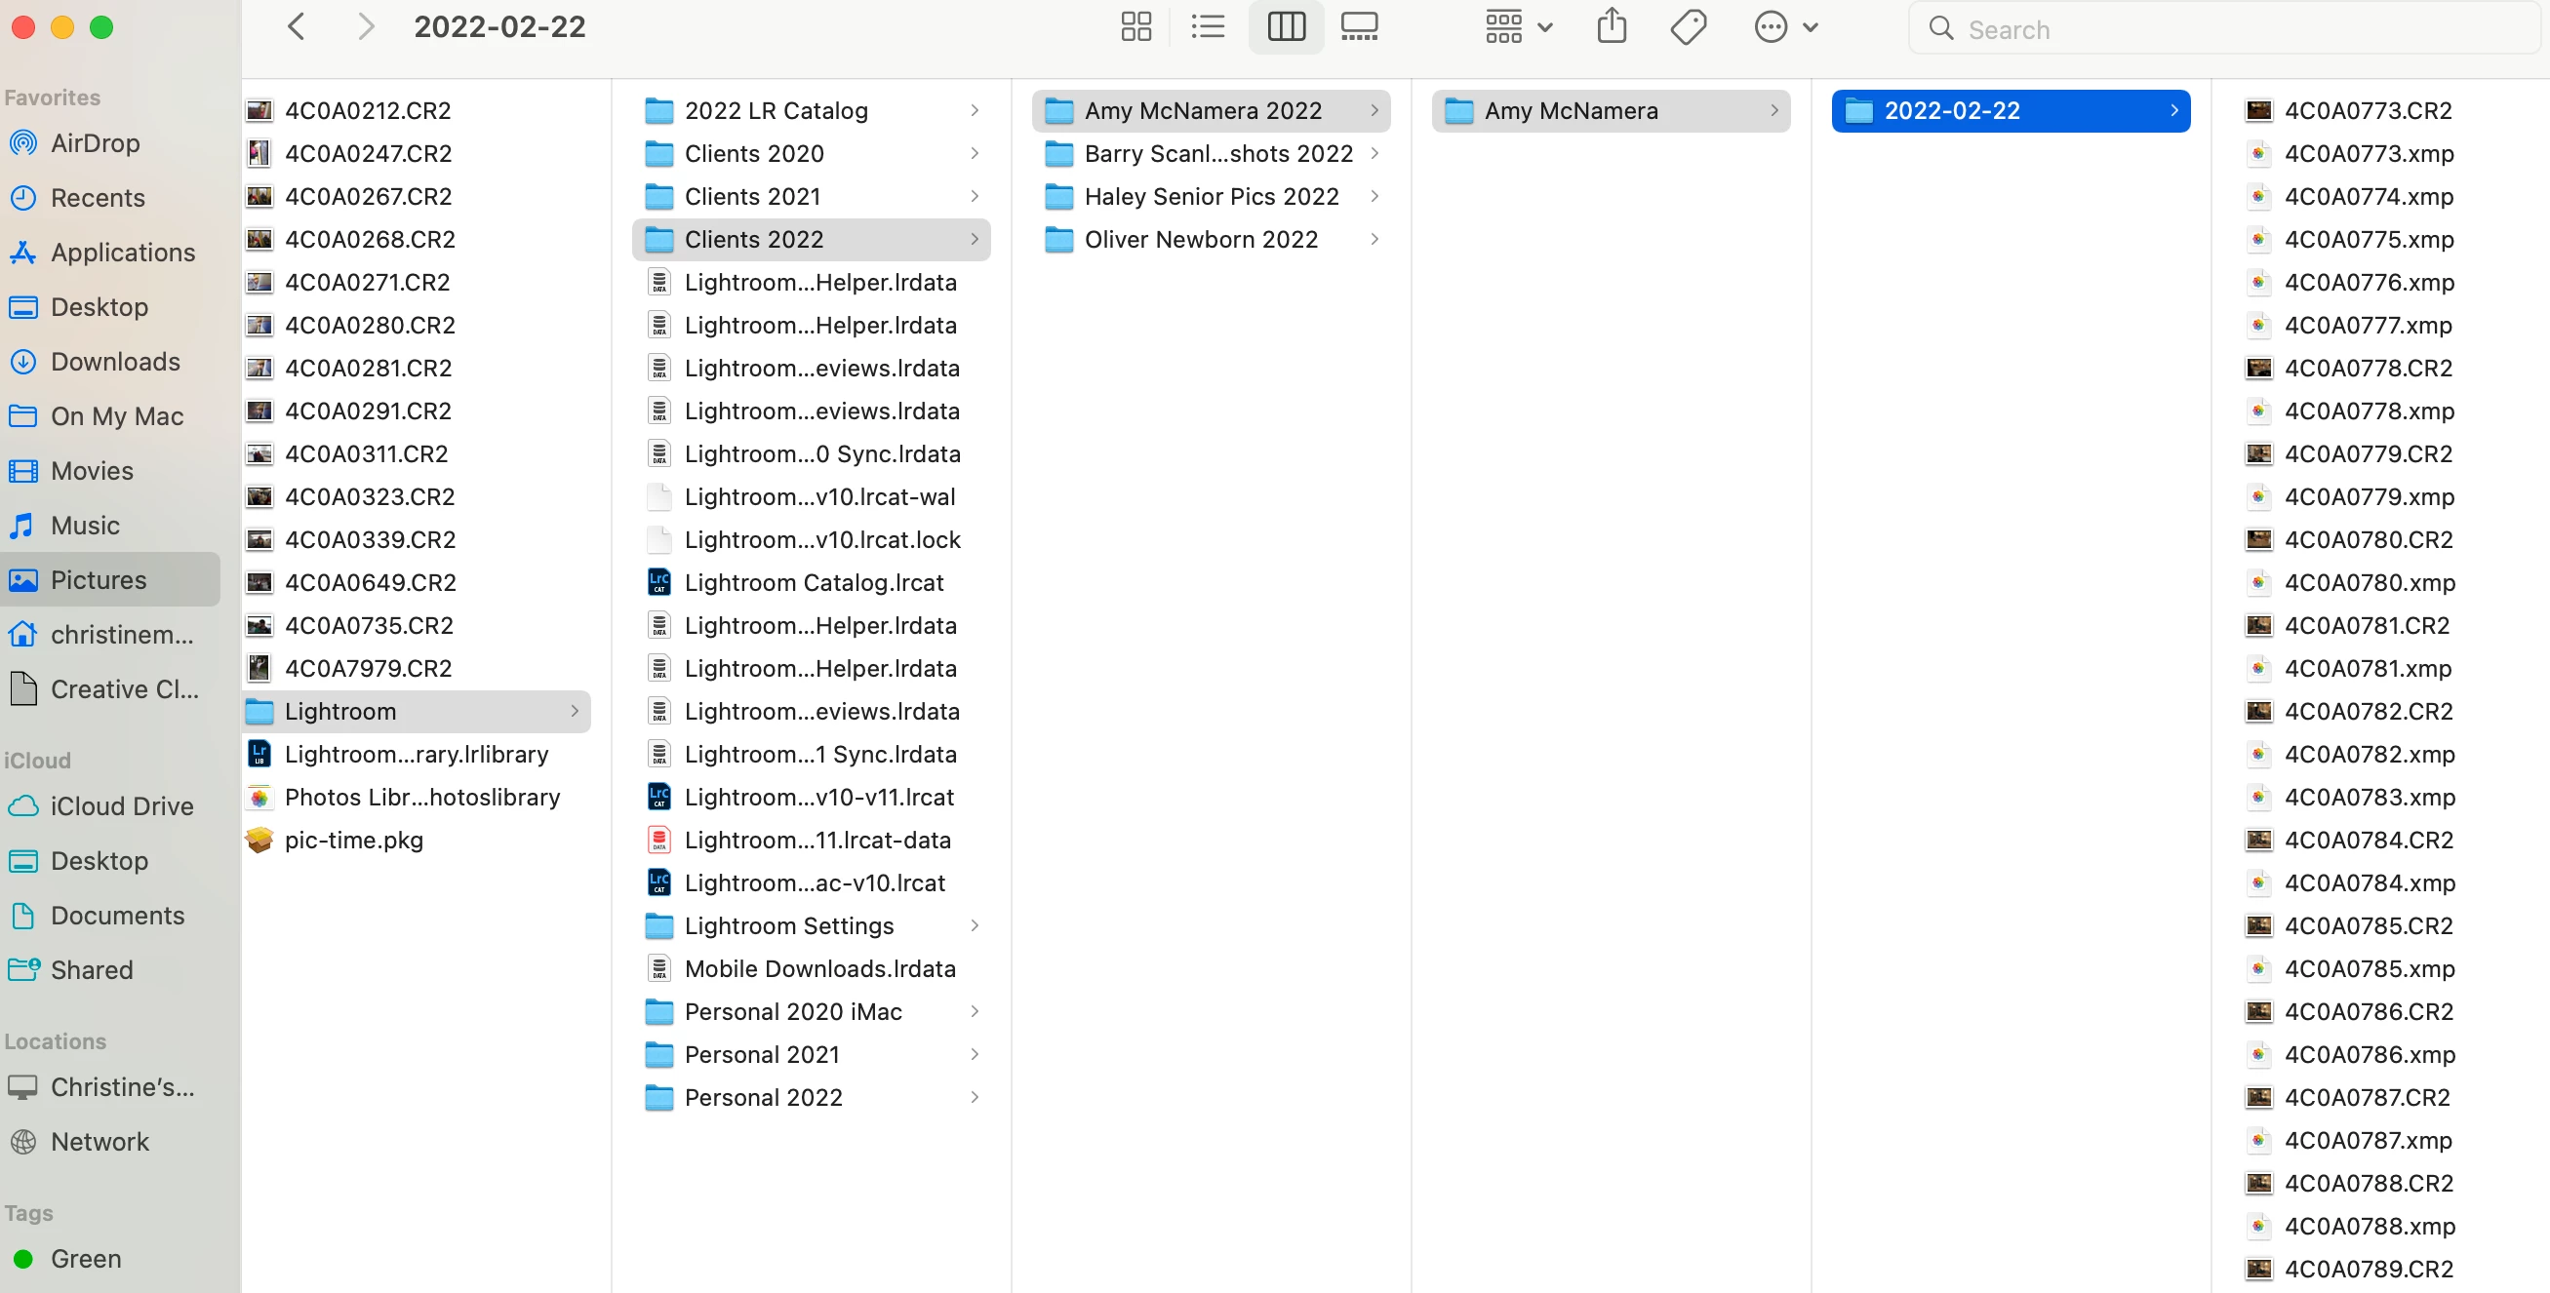
Task: Open Personal 2021 folder
Action: click(x=761, y=1053)
